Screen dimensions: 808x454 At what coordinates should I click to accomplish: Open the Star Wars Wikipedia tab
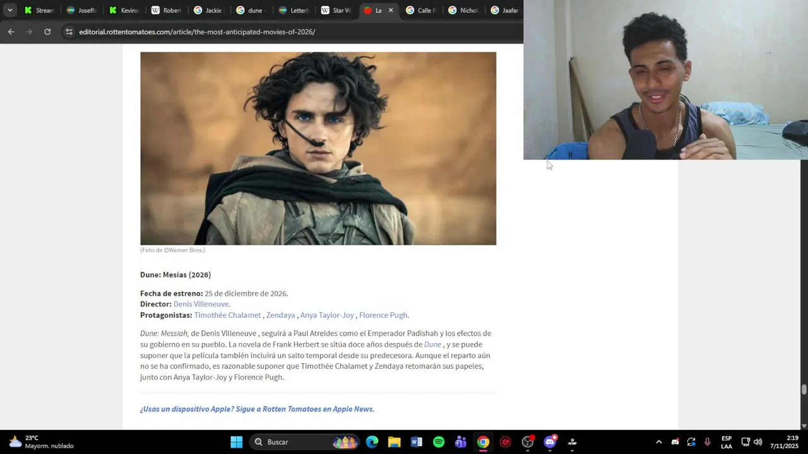pyautogui.click(x=335, y=10)
